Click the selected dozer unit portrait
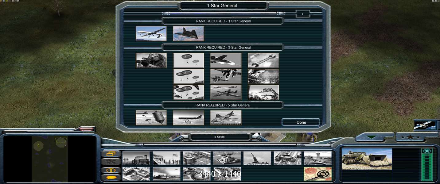 367,159
